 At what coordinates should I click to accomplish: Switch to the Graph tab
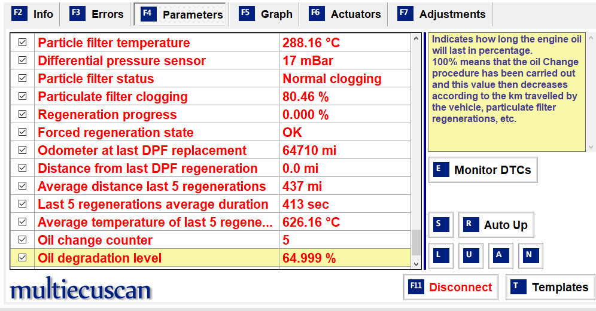[266, 14]
